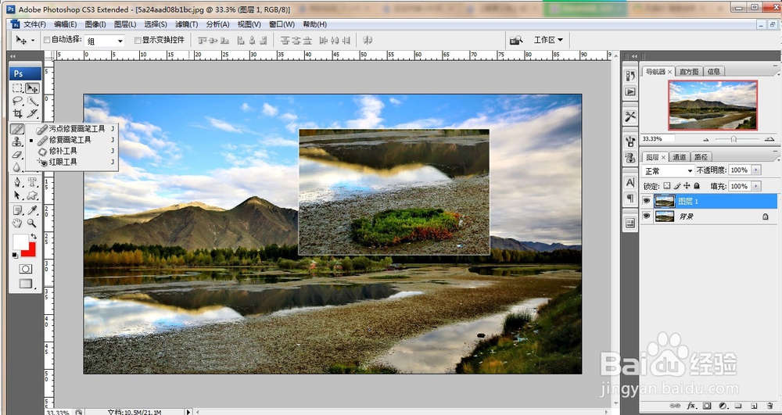782x415 pixels.
Task: Click the Go to Bridge icon
Action: pos(516,40)
